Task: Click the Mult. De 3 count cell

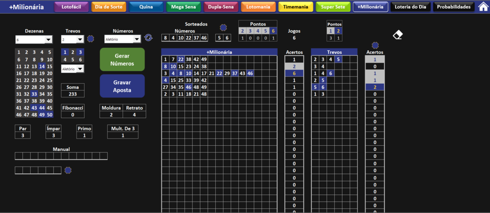Action: [123, 135]
